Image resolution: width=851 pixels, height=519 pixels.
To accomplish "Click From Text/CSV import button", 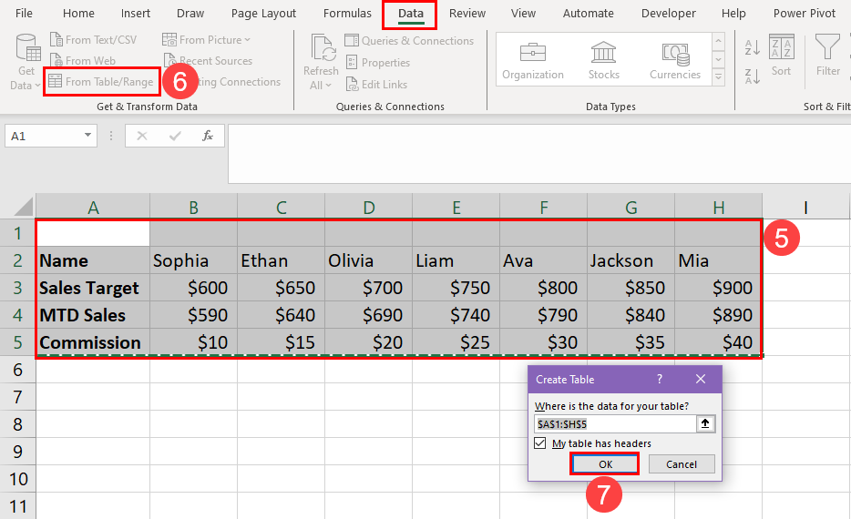I will click(93, 39).
